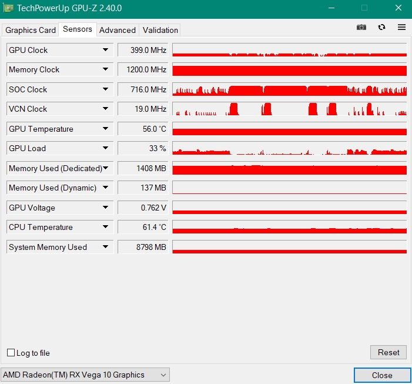The width and height of the screenshot is (412, 384).
Task: Click the Reset button
Action: (388, 352)
